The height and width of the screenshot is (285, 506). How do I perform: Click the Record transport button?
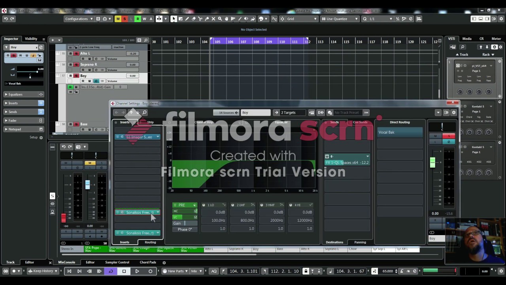(x=150, y=271)
